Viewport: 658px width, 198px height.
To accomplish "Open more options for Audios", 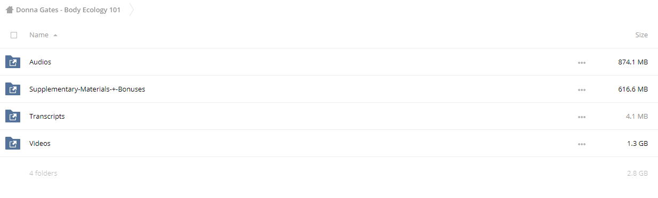I will coord(581,63).
